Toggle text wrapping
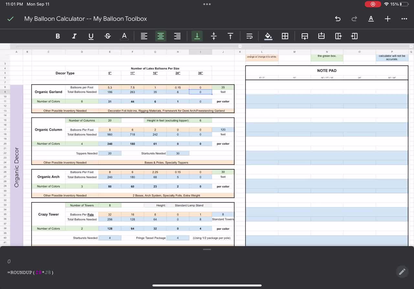 pyautogui.click(x=249, y=36)
